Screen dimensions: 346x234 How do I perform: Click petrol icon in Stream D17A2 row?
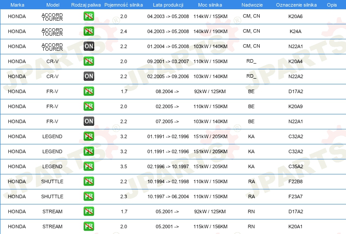pos(88,211)
